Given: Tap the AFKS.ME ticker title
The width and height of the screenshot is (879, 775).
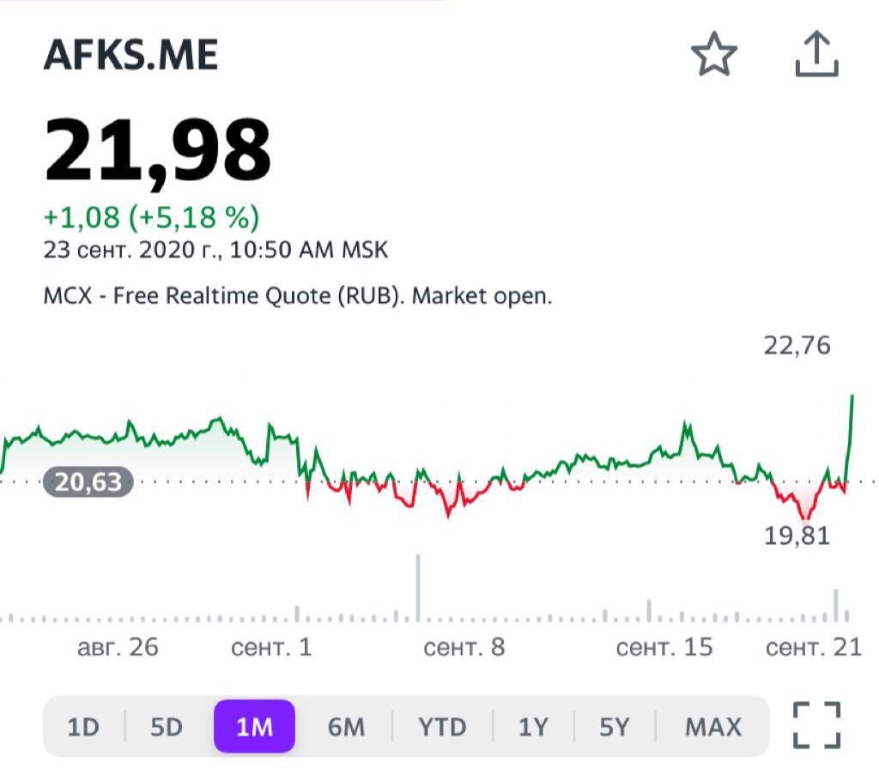Looking at the screenshot, I should pos(131,56).
